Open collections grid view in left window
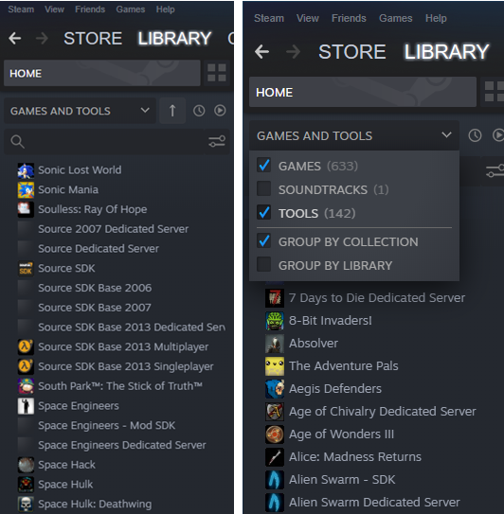 pyautogui.click(x=217, y=73)
